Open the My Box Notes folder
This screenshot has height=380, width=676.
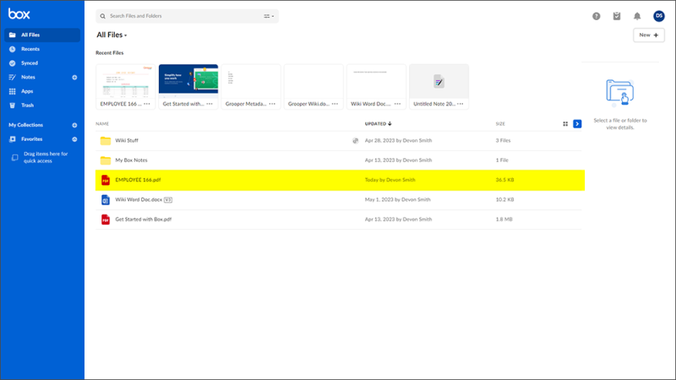click(x=131, y=160)
